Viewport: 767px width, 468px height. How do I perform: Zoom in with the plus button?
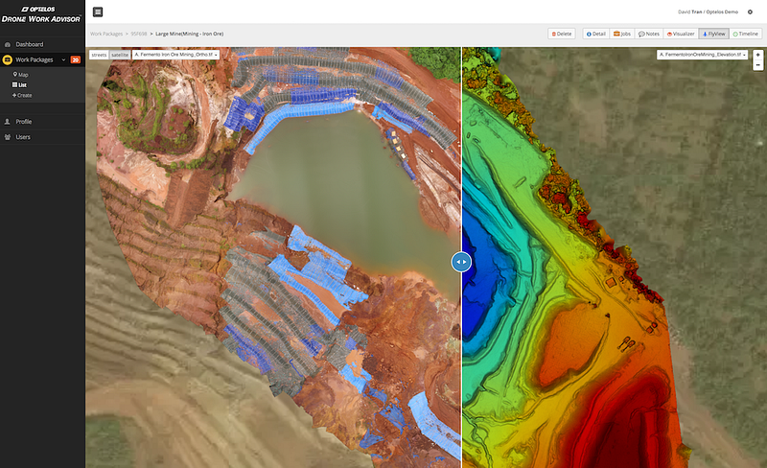click(757, 55)
